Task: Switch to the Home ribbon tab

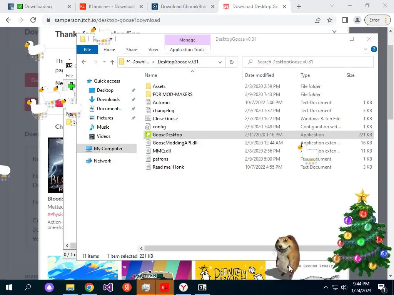Action: click(x=109, y=50)
